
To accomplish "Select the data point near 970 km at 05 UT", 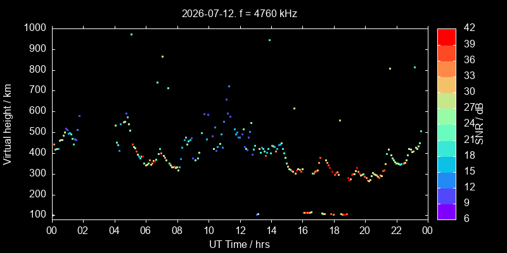I will click(x=131, y=35).
